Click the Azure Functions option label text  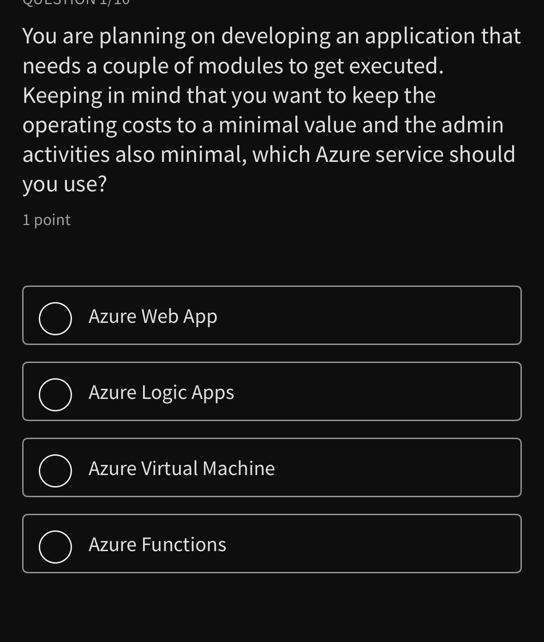pos(157,544)
